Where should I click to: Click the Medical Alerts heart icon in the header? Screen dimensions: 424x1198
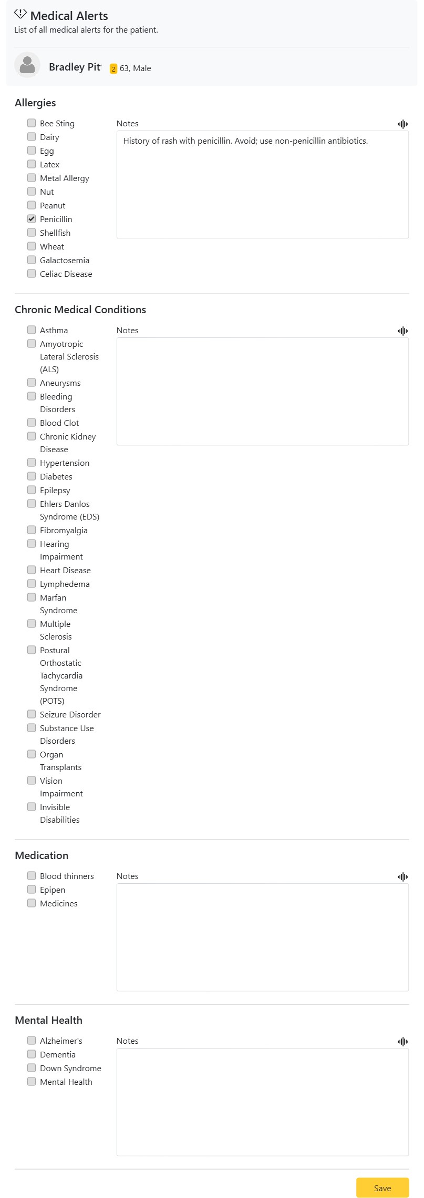(20, 14)
